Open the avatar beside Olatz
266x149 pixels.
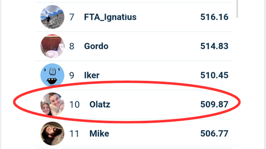(x=52, y=105)
